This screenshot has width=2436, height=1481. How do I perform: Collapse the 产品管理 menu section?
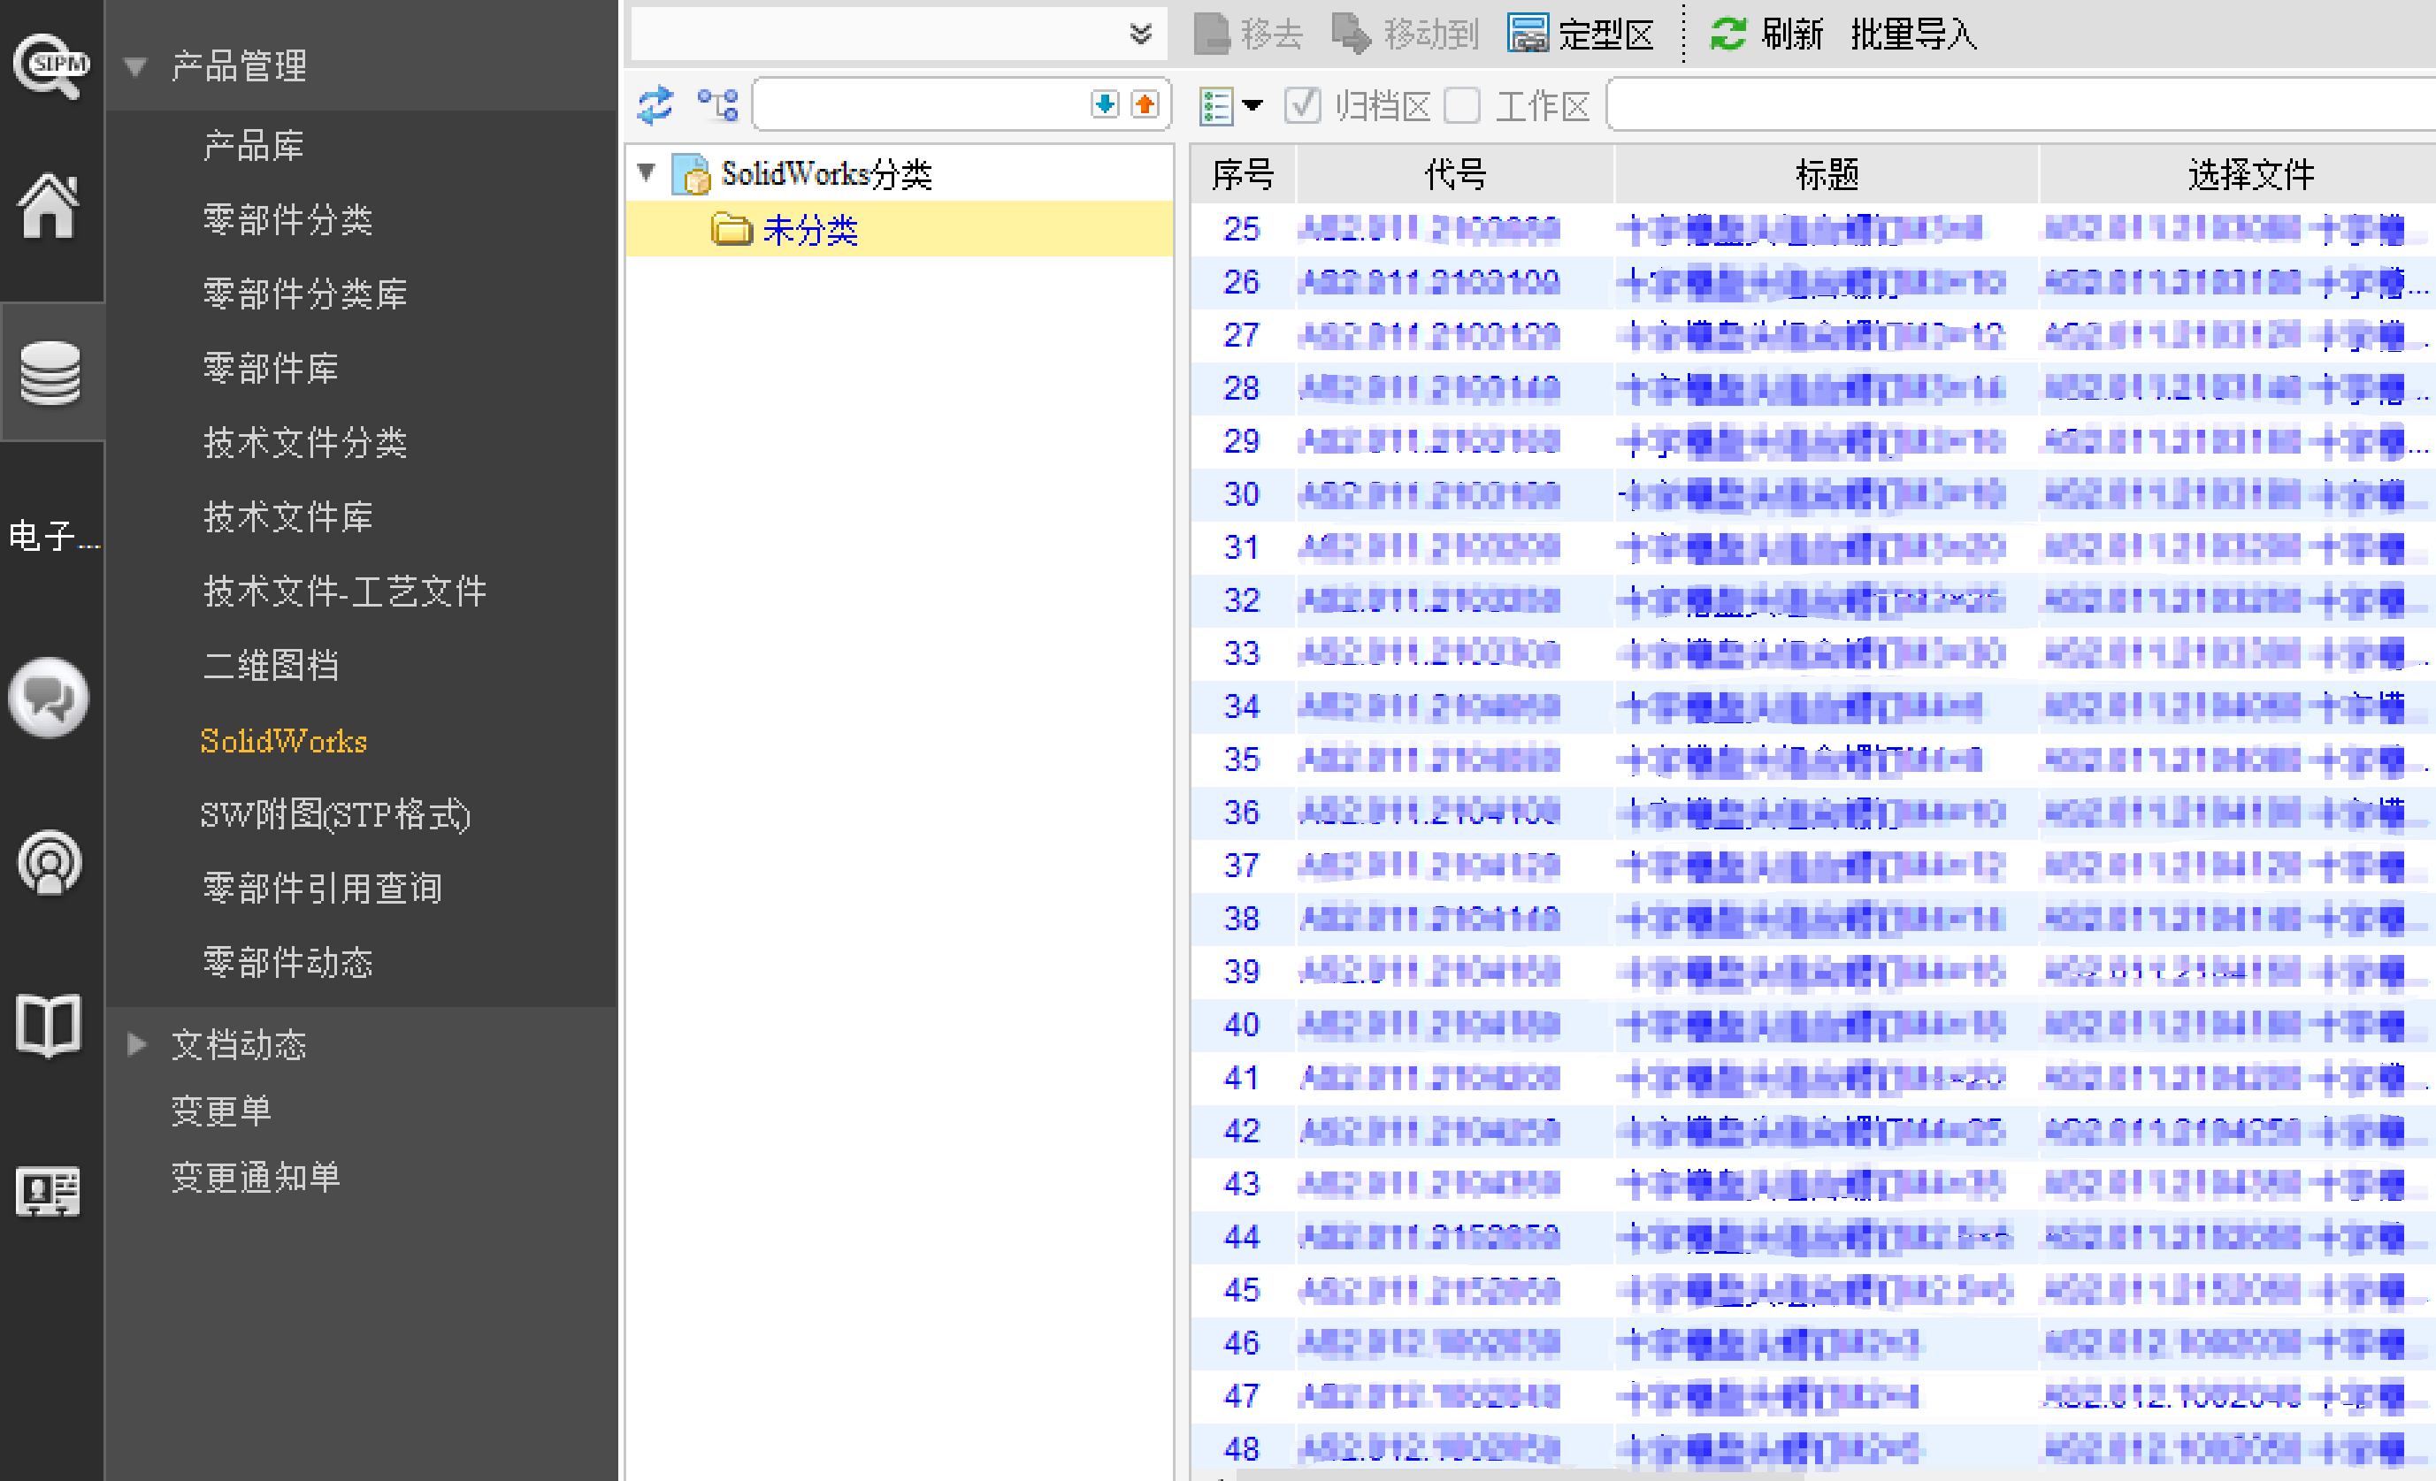[x=135, y=67]
